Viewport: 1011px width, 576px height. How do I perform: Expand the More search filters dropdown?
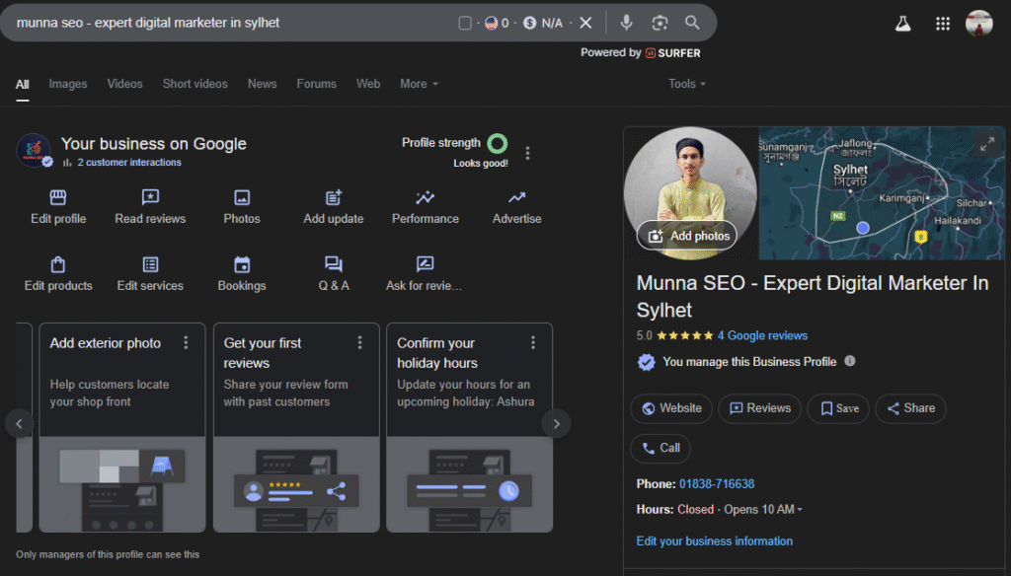coord(419,84)
